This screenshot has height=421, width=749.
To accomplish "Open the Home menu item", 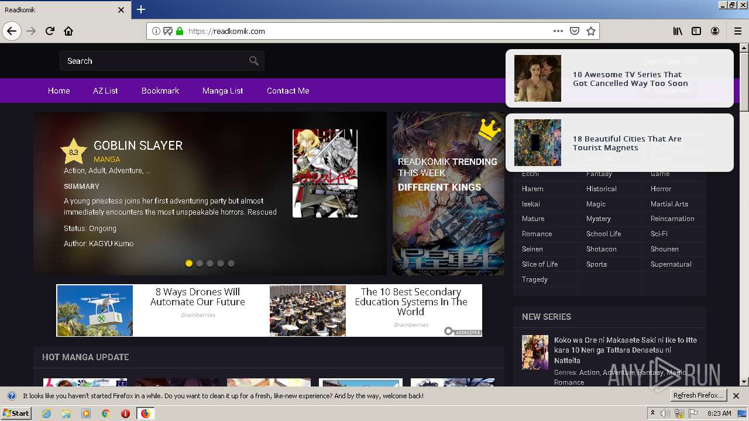I will (59, 91).
